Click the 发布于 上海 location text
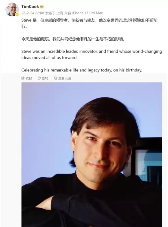 tap(54, 13)
